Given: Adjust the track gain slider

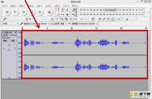Looking at the screenshot, I should (9, 45).
